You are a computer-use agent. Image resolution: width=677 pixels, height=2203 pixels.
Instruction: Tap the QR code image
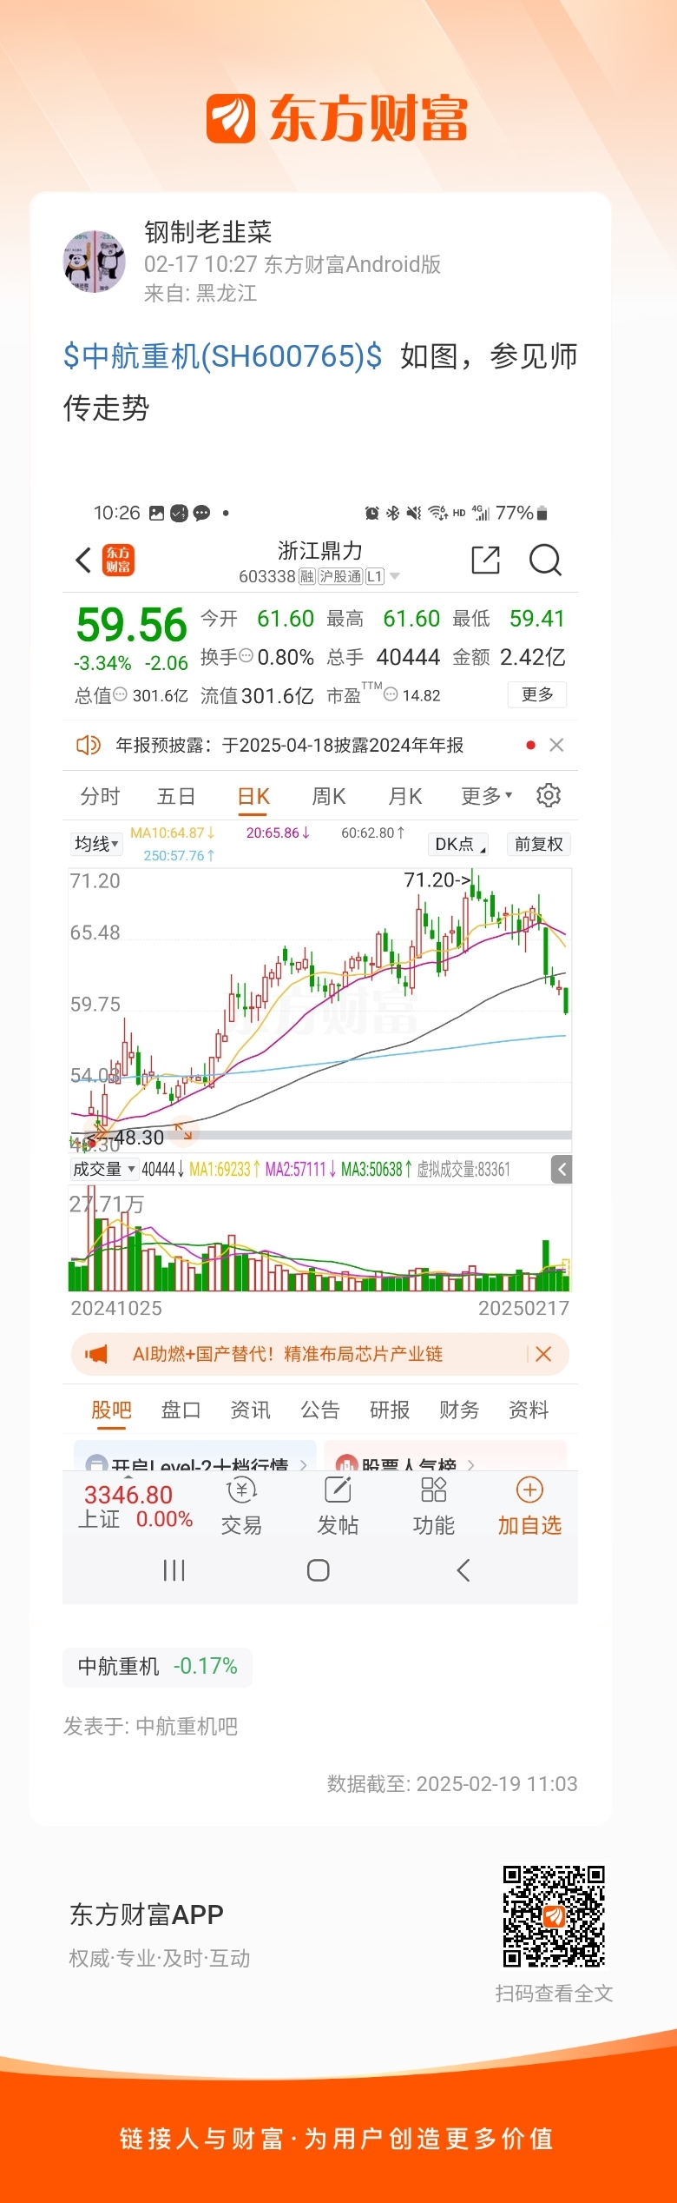pos(554,1915)
